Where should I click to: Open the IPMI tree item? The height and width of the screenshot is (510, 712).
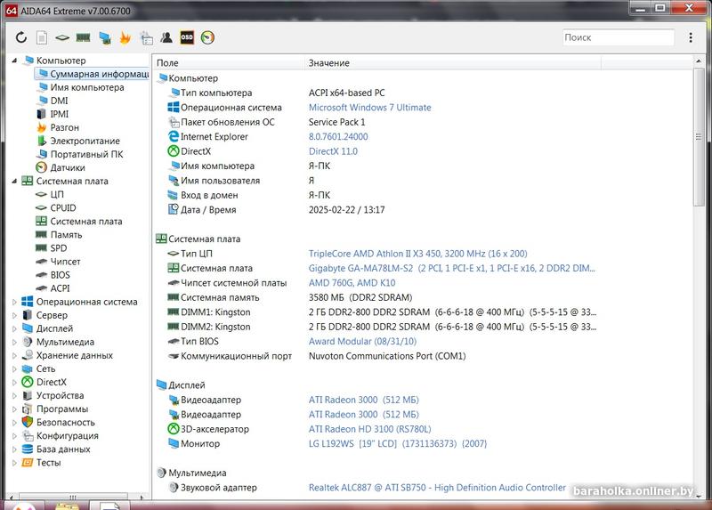[x=59, y=114]
